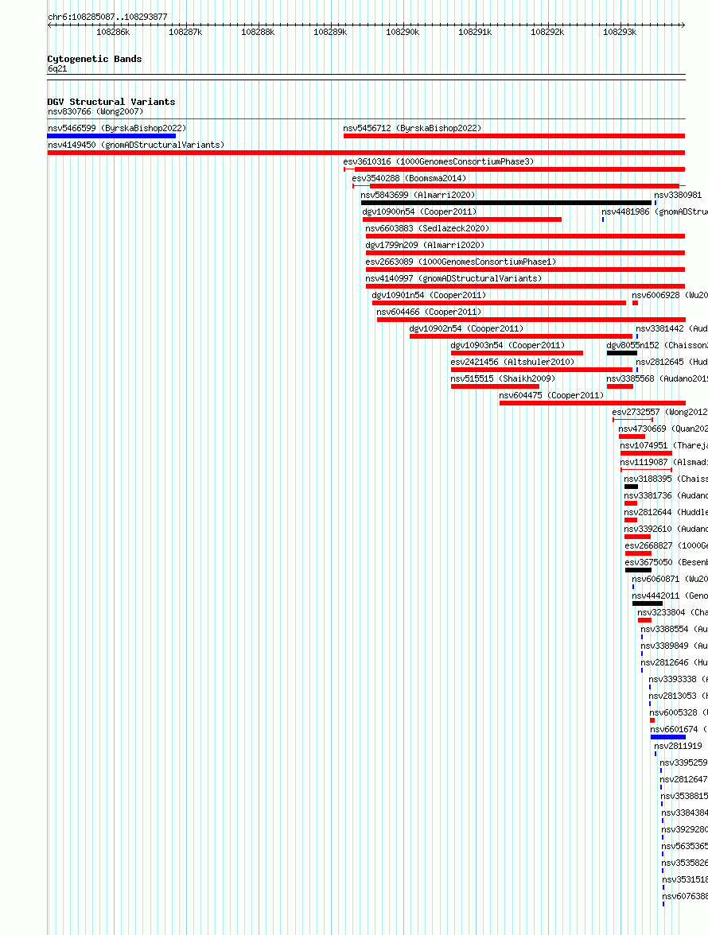Click the nsv830766 (Wong2007) label
Viewport: 708px width, 935px height.
[95, 111]
